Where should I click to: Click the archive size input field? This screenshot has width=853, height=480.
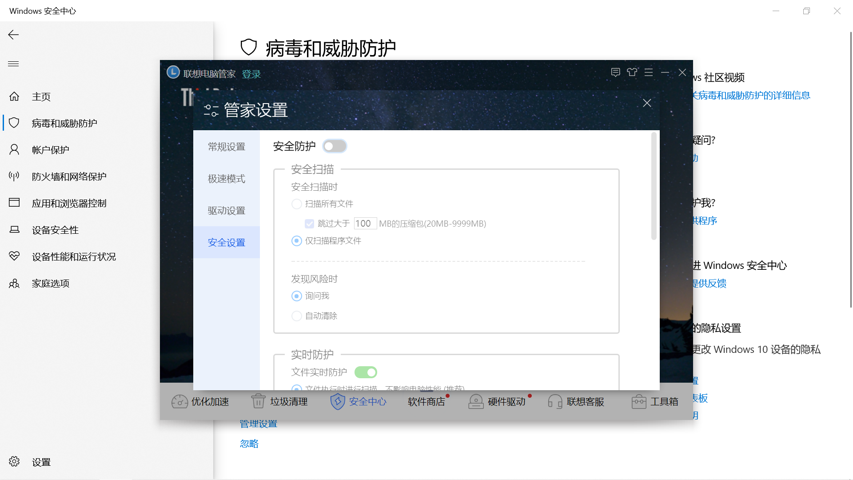click(365, 224)
